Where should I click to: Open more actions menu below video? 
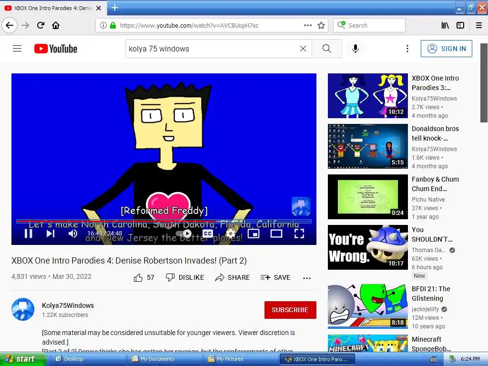307,278
